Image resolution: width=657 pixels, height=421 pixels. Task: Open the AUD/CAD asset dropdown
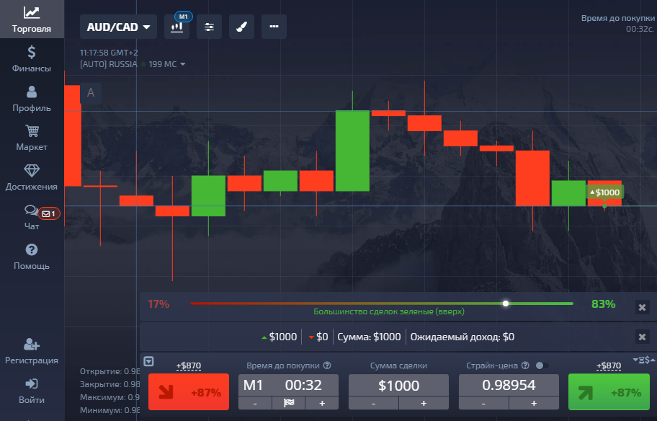coord(119,27)
